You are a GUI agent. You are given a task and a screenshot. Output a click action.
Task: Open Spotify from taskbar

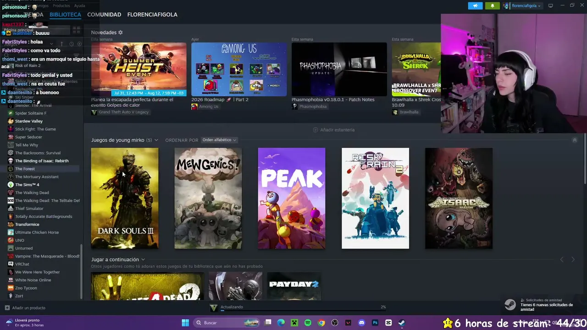click(308, 323)
